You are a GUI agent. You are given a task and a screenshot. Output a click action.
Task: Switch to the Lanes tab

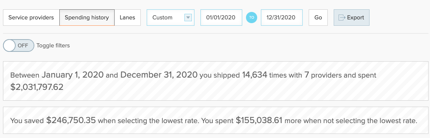(x=128, y=18)
